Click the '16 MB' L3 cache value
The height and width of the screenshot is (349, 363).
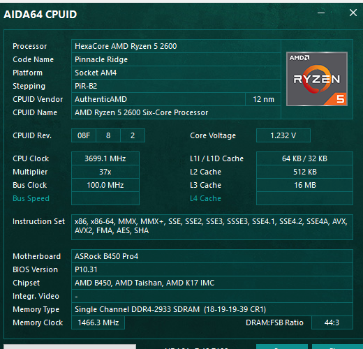[x=304, y=185]
